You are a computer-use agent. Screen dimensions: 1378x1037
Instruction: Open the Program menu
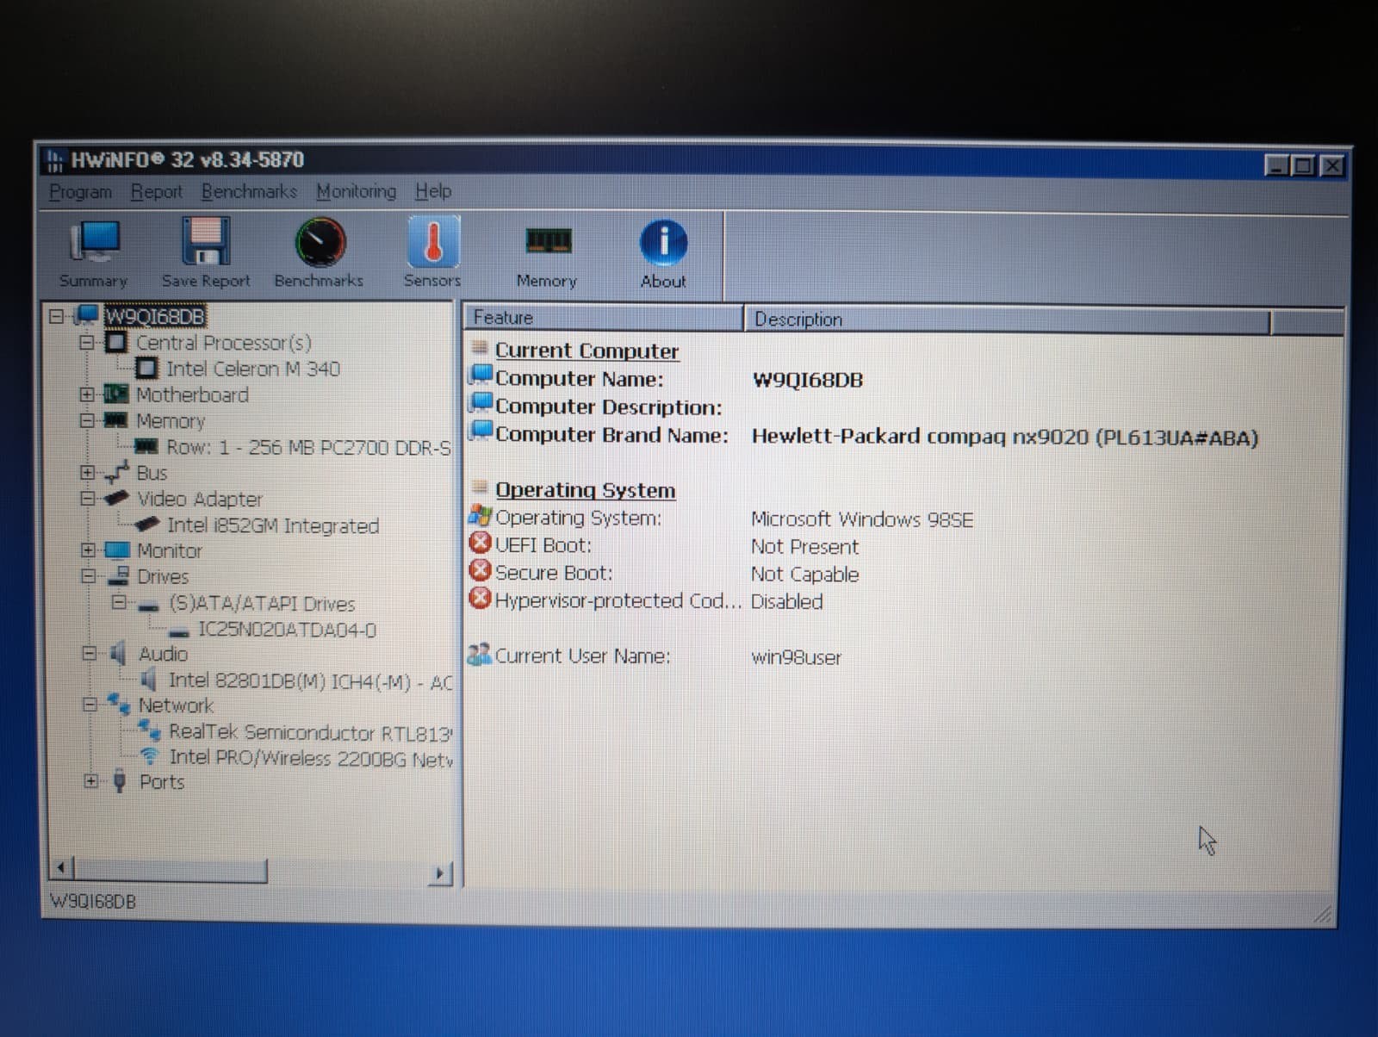point(80,191)
